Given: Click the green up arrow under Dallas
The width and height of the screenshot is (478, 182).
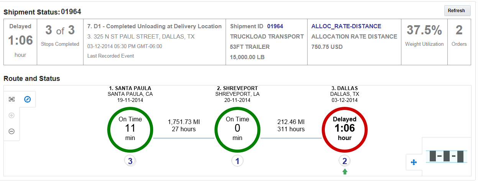Looking at the screenshot, I should coord(345,172).
